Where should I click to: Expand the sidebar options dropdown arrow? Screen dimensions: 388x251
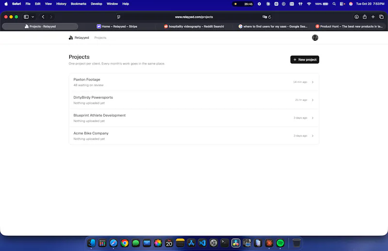[32, 17]
